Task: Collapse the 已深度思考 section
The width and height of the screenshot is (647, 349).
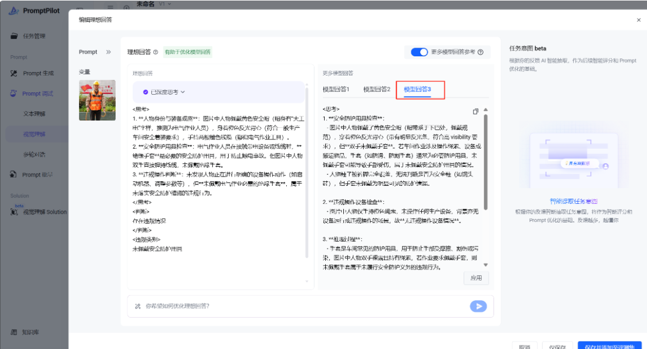Action: click(183, 92)
